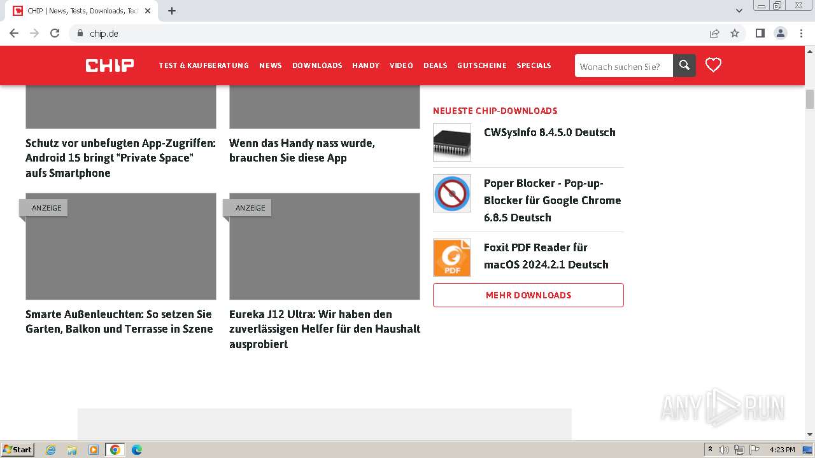Click the Mehr Downloads button
This screenshot has width=815, height=458.
click(x=528, y=295)
